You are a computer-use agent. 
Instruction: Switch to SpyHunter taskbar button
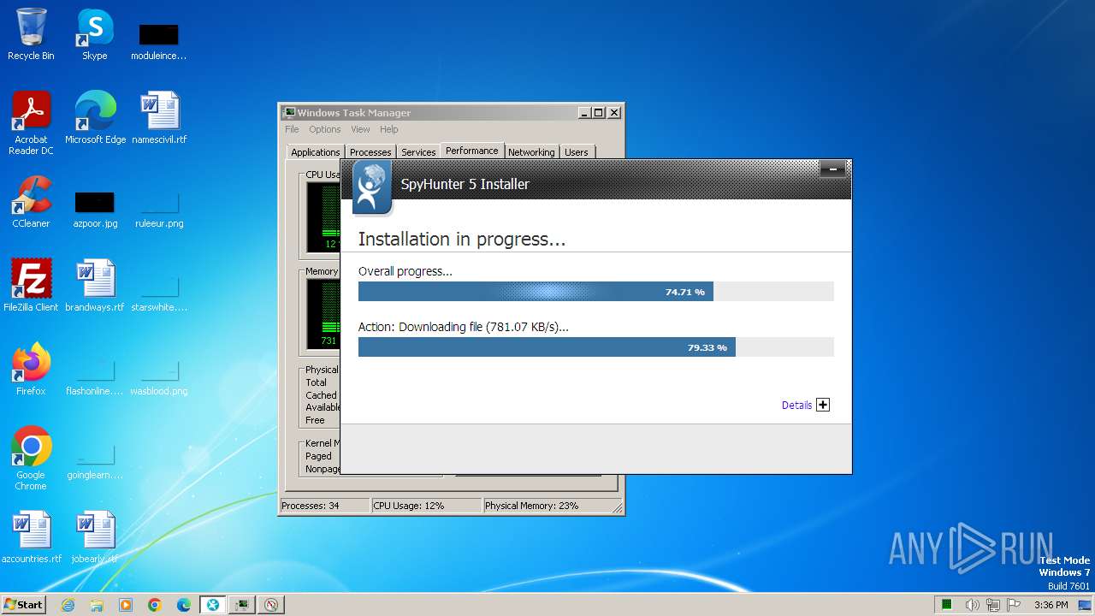213,605
